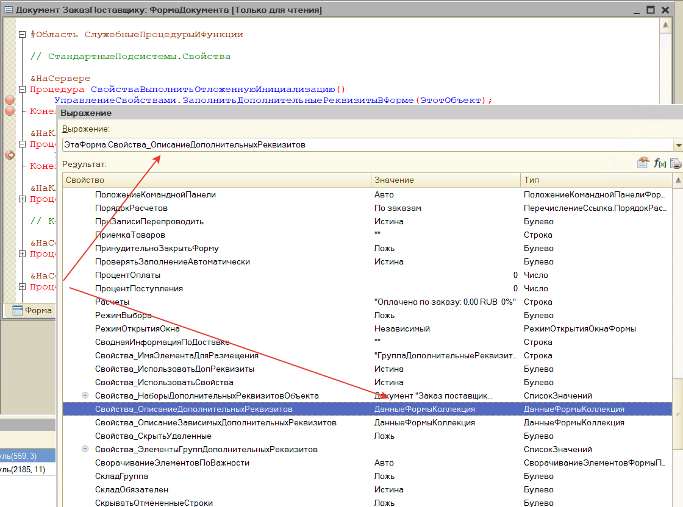
Task: Select the ПриЗаписиПерепроводить row
Action: coord(367,222)
